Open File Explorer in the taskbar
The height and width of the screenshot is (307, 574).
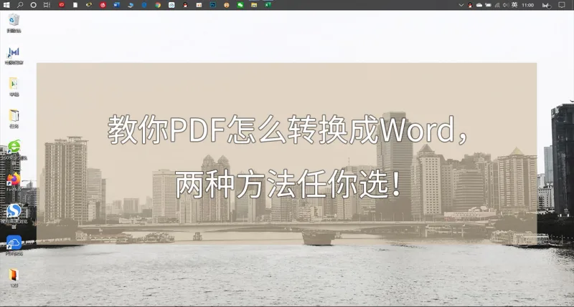tap(254, 5)
